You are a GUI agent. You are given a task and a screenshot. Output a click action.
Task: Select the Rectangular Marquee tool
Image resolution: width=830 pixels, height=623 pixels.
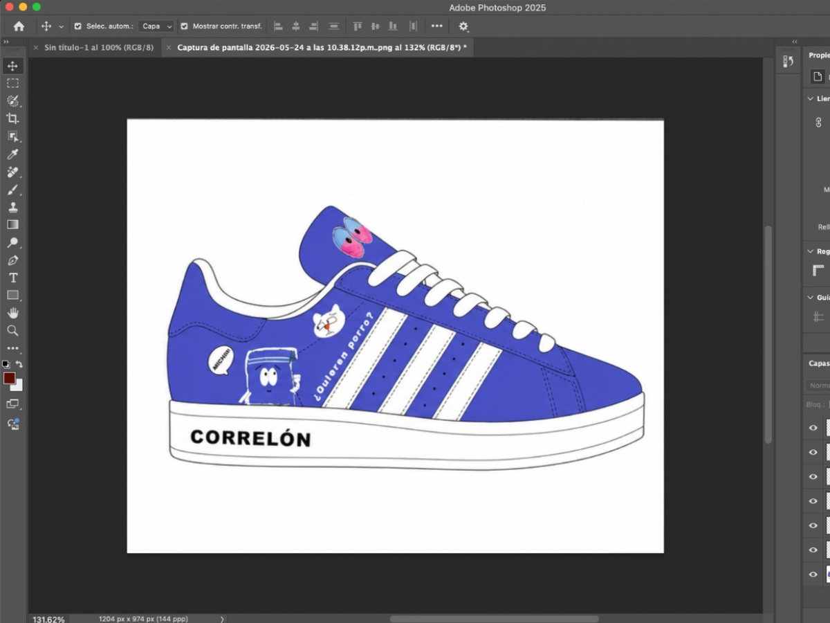pos(12,83)
